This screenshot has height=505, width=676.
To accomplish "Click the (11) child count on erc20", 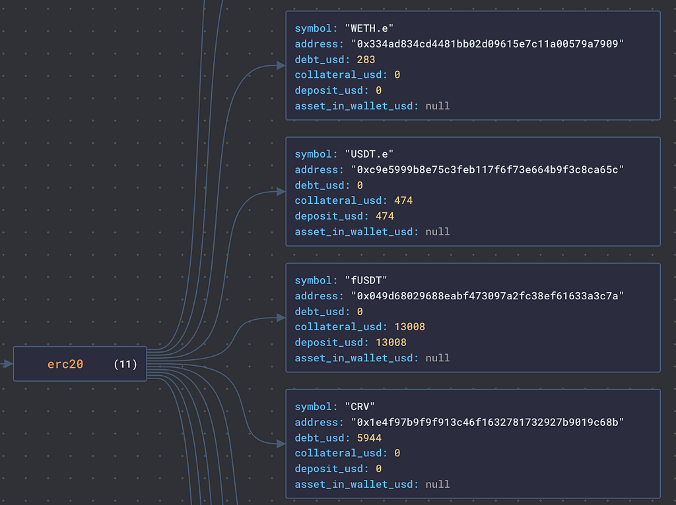I will (125, 364).
